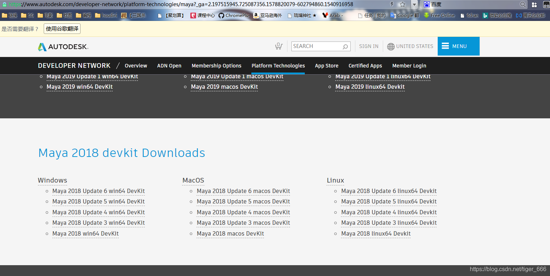The height and width of the screenshot is (276, 550).
Task: Open the 课程中心 bookmark
Action: click(x=203, y=16)
